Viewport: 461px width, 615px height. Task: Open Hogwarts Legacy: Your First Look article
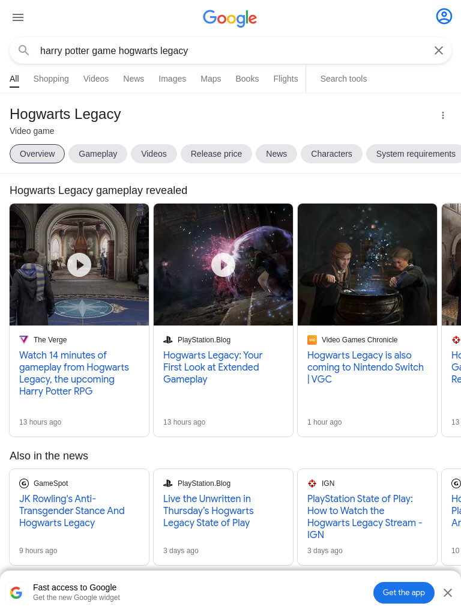[213, 367]
